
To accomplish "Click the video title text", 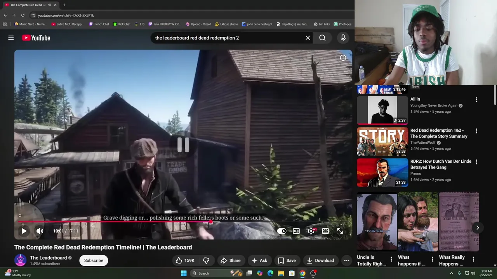I will click(103, 247).
